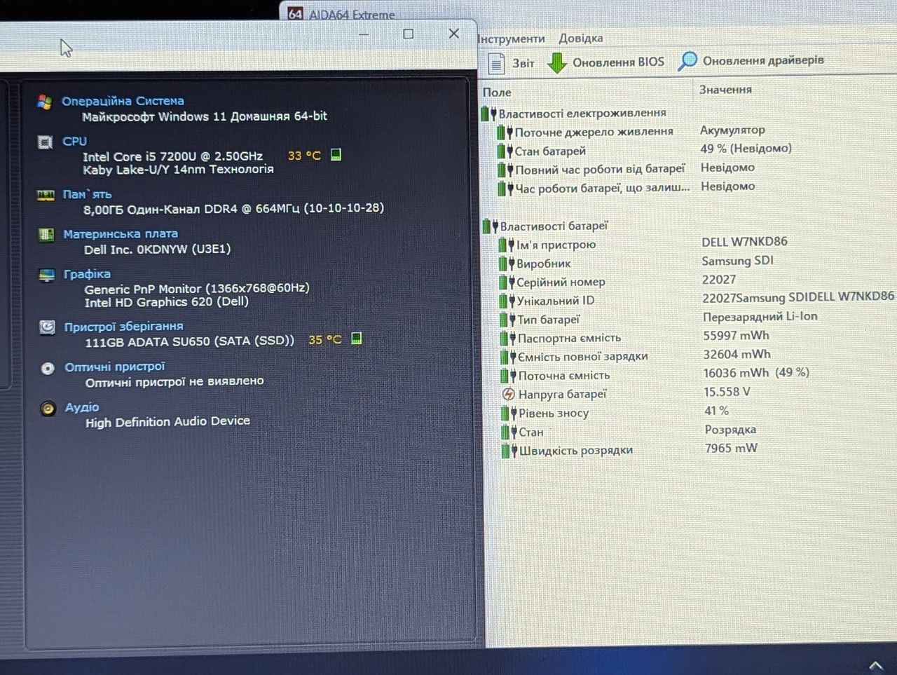
Task: Select the motherboard icon beside Материнська плата
Action: click(x=46, y=234)
